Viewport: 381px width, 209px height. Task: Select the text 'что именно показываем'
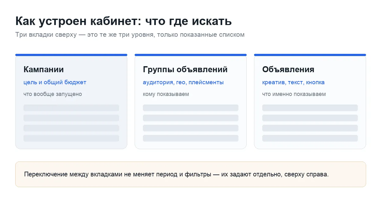[x=294, y=94]
